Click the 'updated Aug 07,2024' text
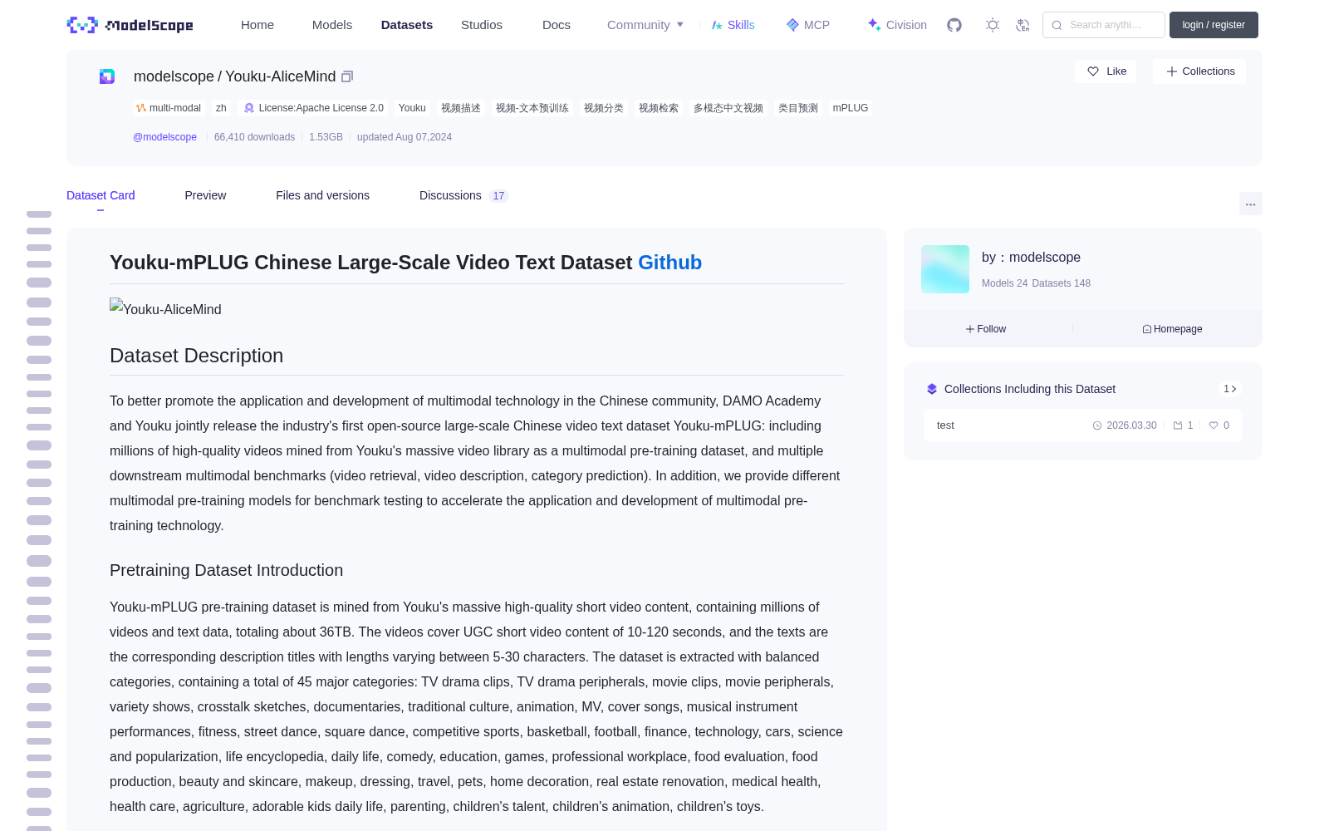This screenshot has height=831, width=1329. 405,137
